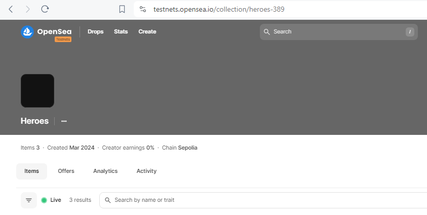Click the magnifier icon in trait search
The width and height of the screenshot is (427, 215).
[x=108, y=200]
